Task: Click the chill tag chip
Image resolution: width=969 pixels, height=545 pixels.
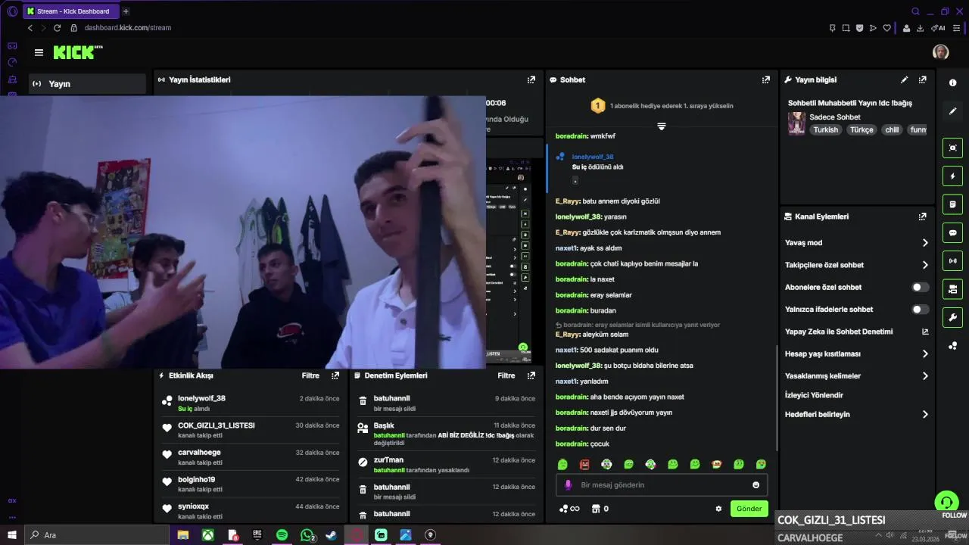Action: pos(892,129)
